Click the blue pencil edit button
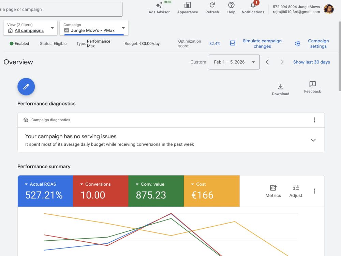This screenshot has width=341, height=256. tap(26, 87)
